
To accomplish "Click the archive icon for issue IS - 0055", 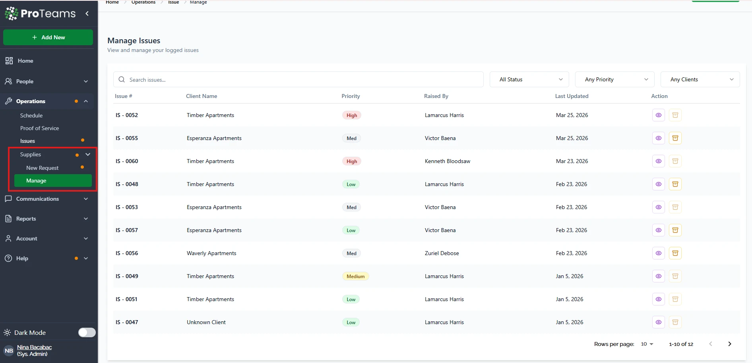I will pyautogui.click(x=675, y=138).
